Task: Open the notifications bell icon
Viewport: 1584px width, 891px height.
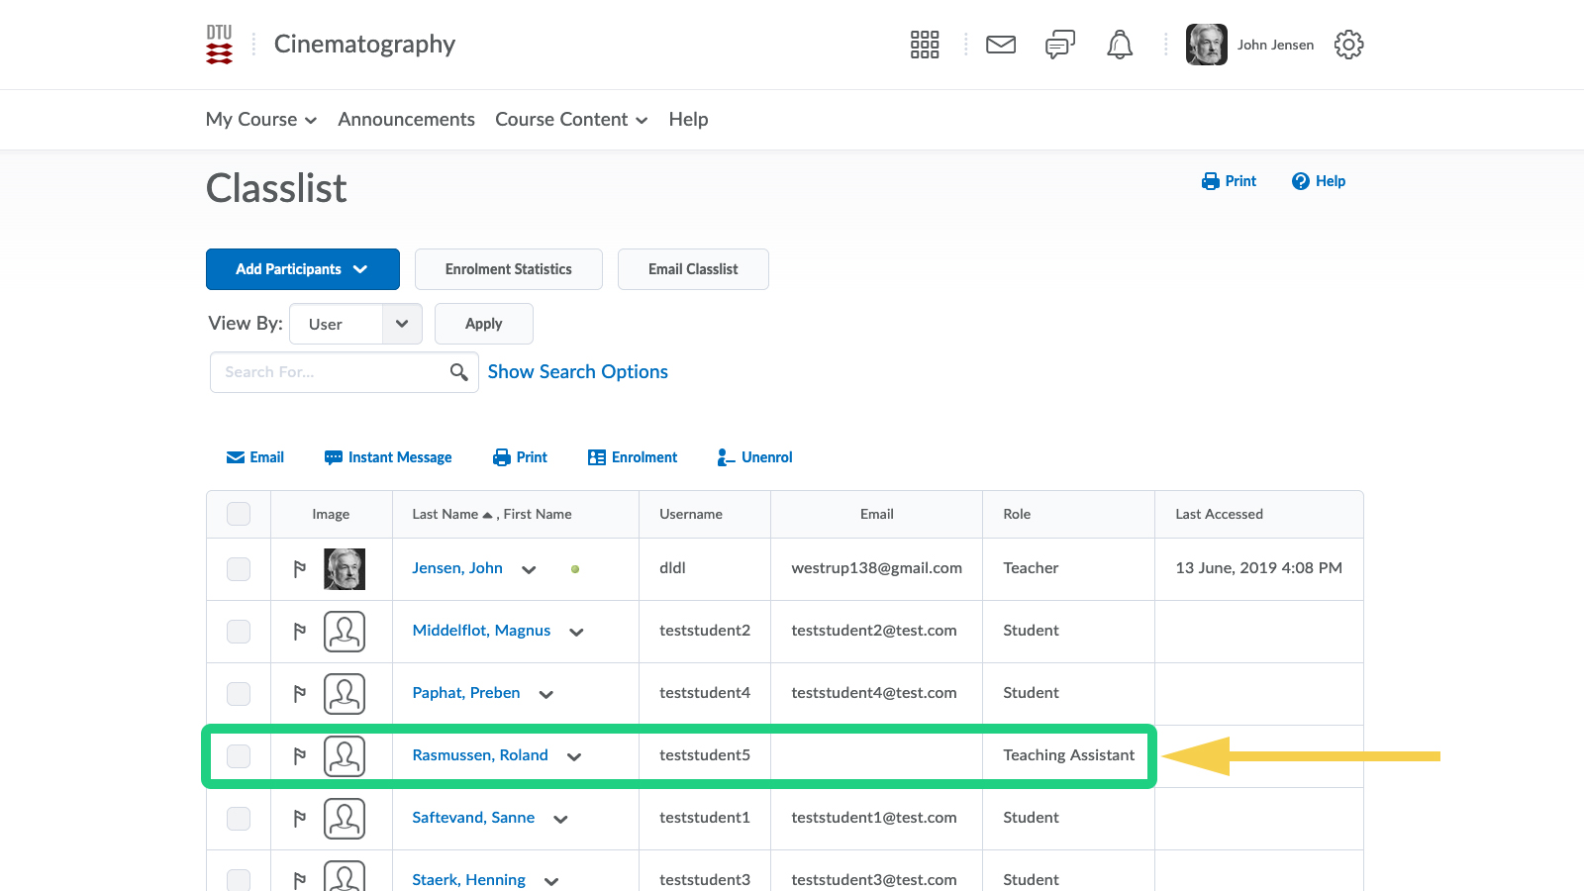Action: (x=1119, y=45)
